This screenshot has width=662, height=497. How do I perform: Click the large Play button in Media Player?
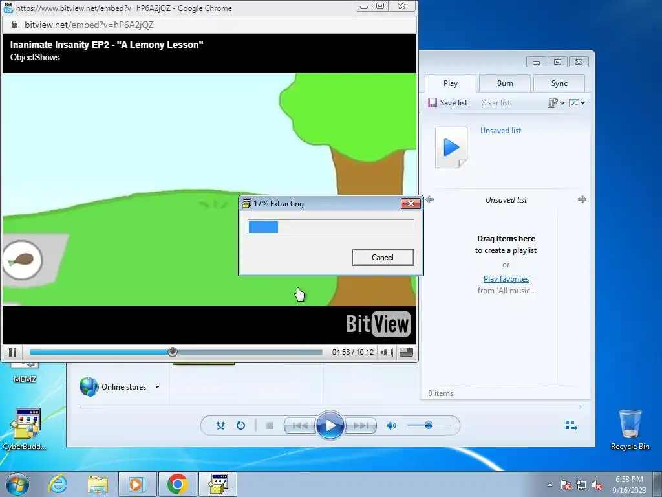click(330, 425)
